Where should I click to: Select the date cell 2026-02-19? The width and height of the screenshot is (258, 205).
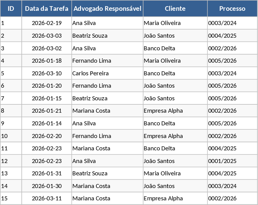coord(47,23)
